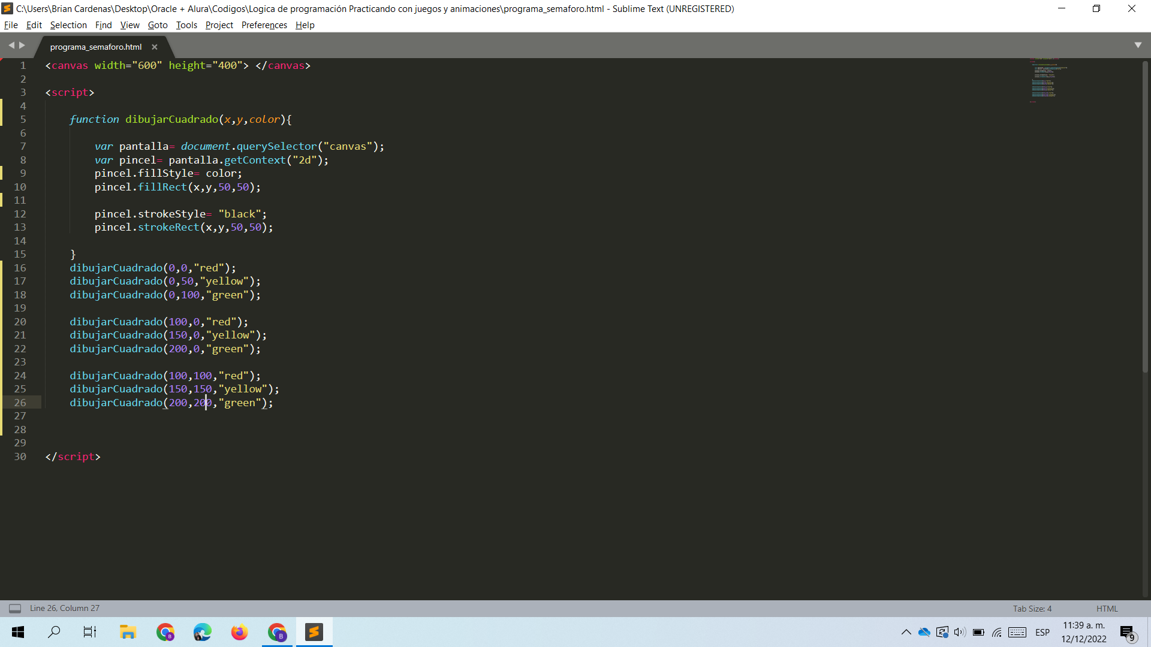Open the volume control tray icon
The width and height of the screenshot is (1151, 647).
[960, 632]
